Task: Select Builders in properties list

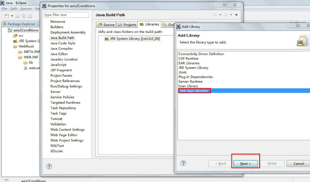Action: point(57,27)
